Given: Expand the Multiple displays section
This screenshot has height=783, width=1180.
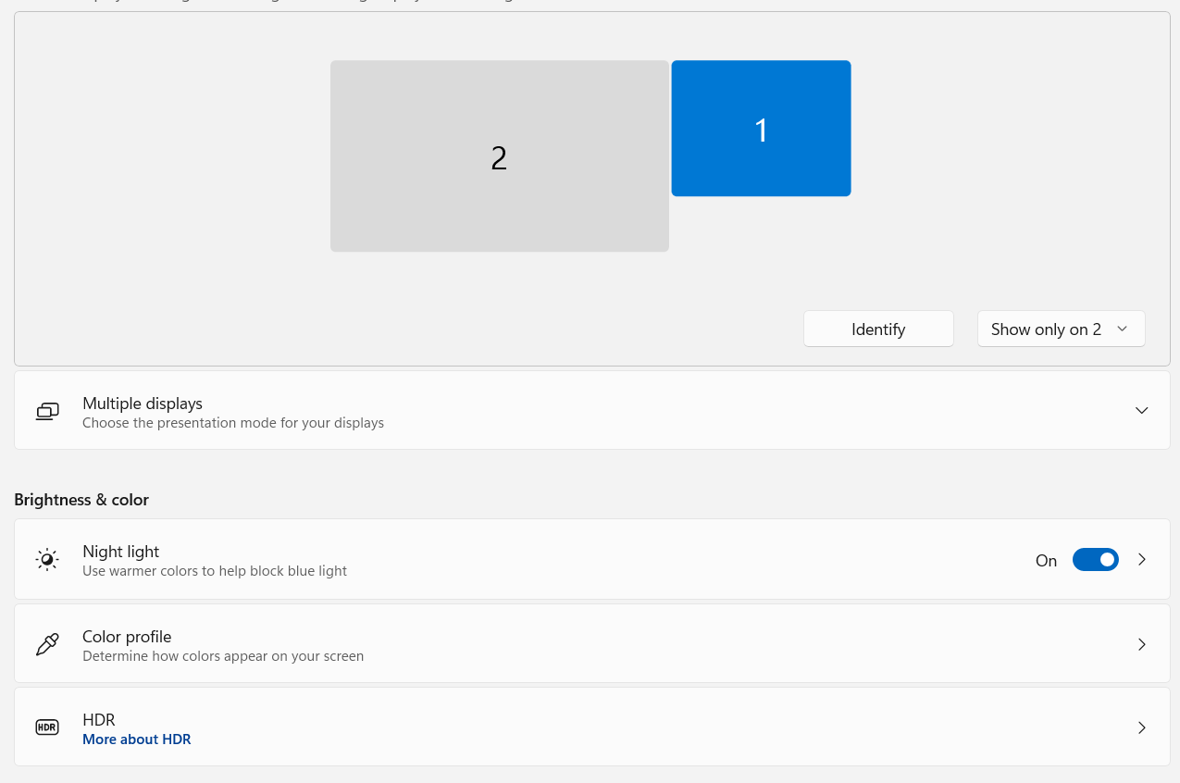Looking at the screenshot, I should pyautogui.click(x=1141, y=410).
